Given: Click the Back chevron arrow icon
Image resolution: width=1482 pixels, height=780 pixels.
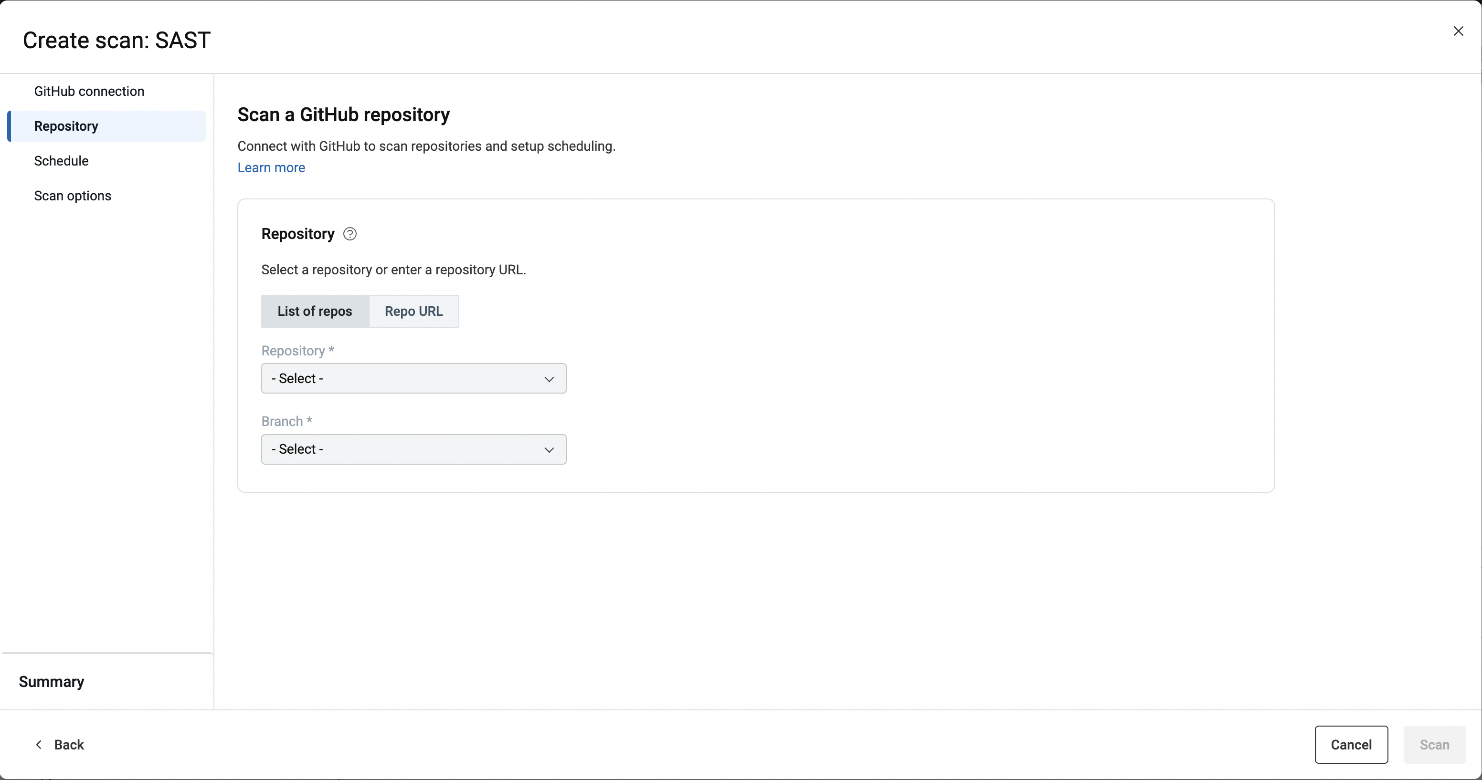Looking at the screenshot, I should 39,744.
